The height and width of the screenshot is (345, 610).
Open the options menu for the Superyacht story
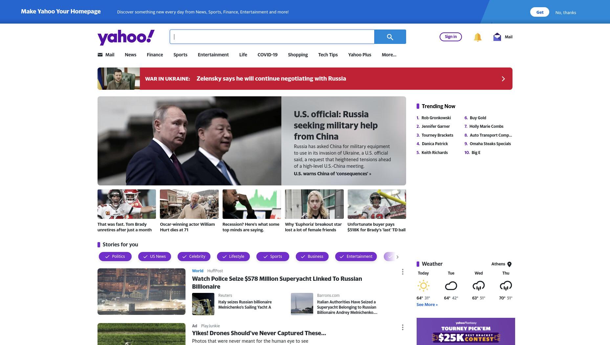click(403, 272)
